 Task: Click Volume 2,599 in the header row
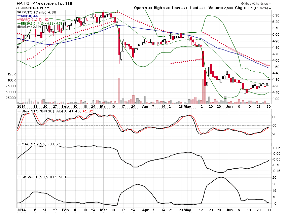coord(221,8)
